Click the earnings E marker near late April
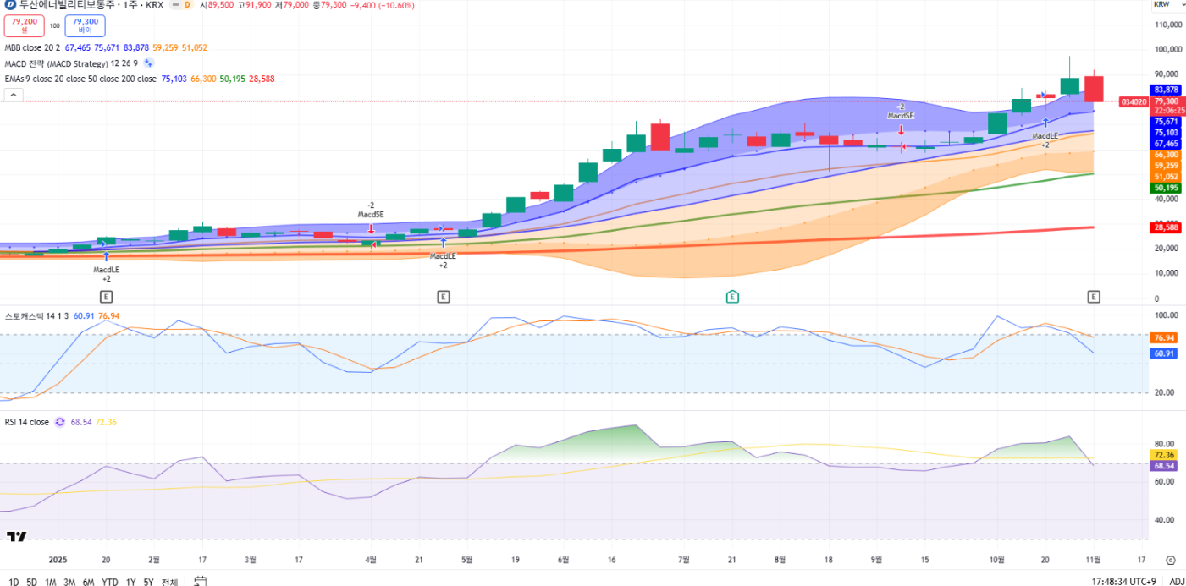1186x586 pixels. pyautogui.click(x=443, y=297)
